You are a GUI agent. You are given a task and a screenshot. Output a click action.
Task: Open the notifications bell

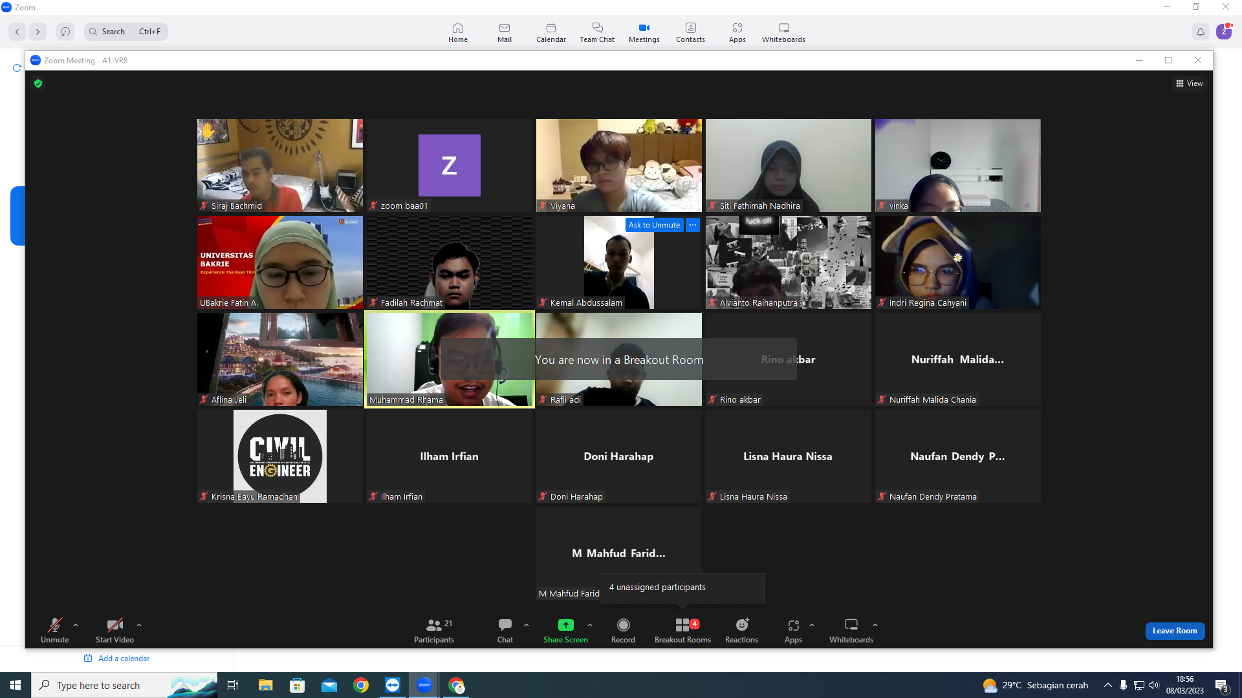point(1201,32)
